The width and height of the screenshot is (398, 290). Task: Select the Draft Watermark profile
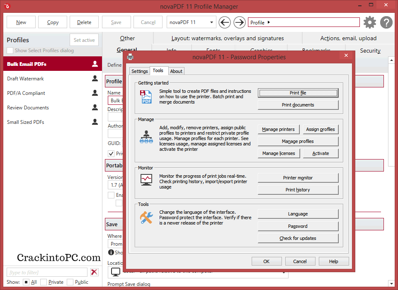(53, 78)
